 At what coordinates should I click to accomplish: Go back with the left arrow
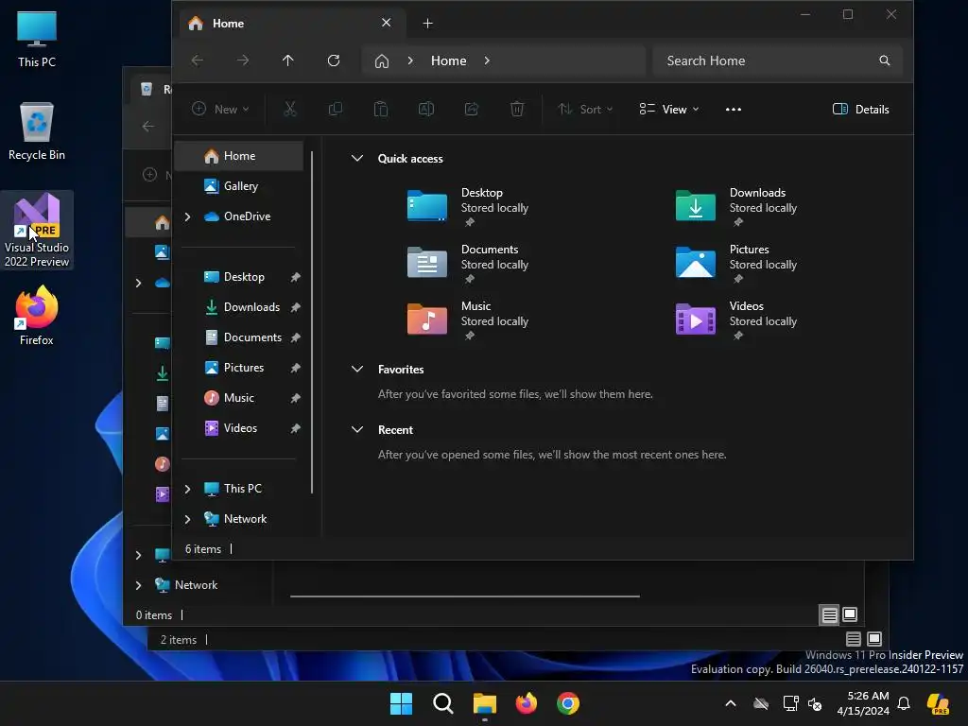(198, 60)
